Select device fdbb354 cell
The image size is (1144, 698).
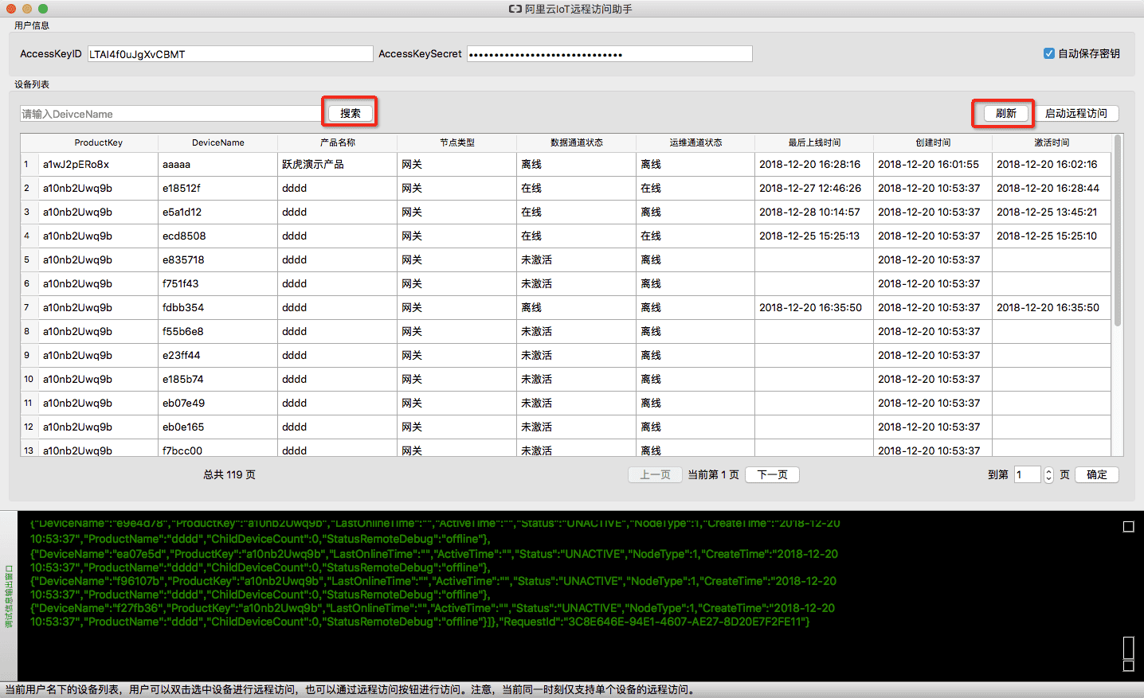click(x=218, y=307)
